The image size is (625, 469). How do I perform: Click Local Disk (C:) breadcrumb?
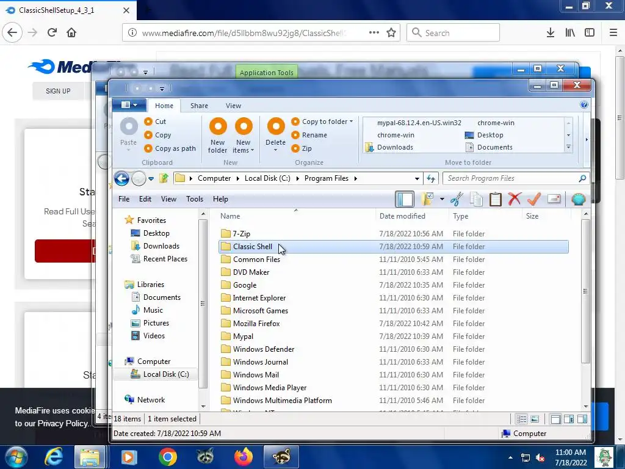click(x=267, y=178)
